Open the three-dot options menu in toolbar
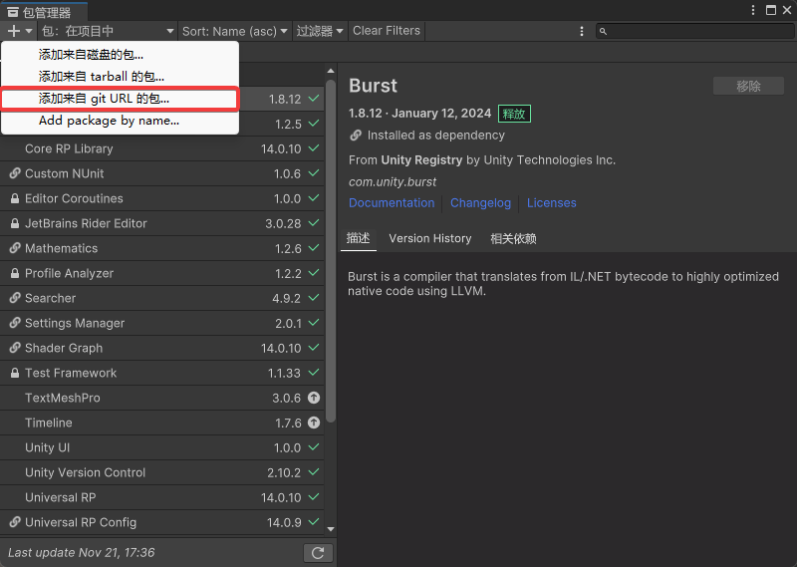The width and height of the screenshot is (797, 567). [x=582, y=31]
